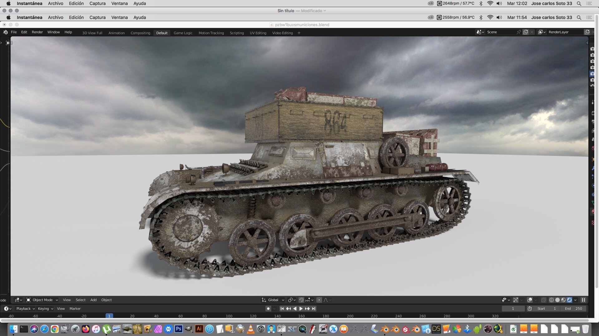Screen dimensions: 599x336
Task: Open viewport shading options dropdown
Action: [x=575, y=300]
